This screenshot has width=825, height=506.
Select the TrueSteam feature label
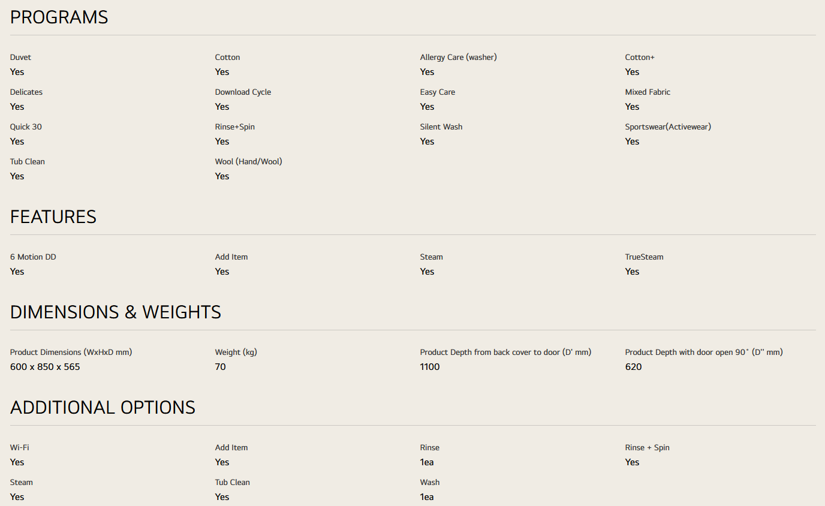(x=644, y=257)
